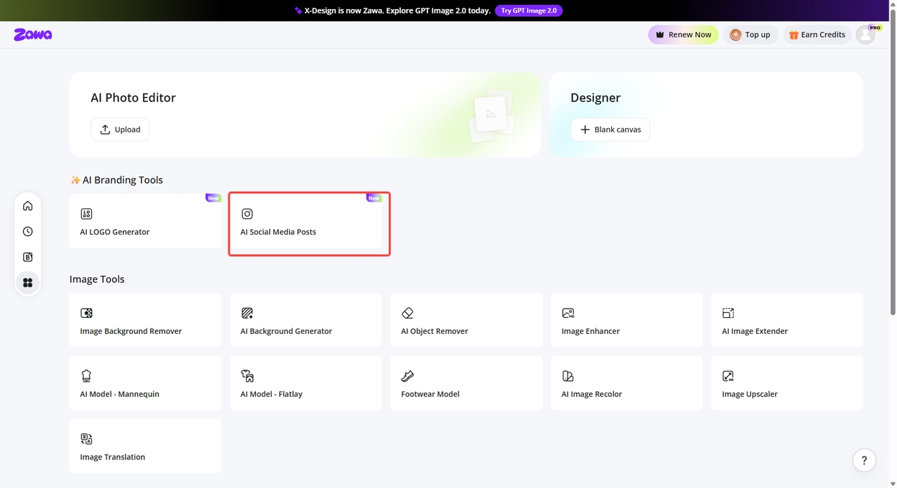Click the AI LOGO Generator icon
This screenshot has height=488, width=897.
click(x=86, y=214)
